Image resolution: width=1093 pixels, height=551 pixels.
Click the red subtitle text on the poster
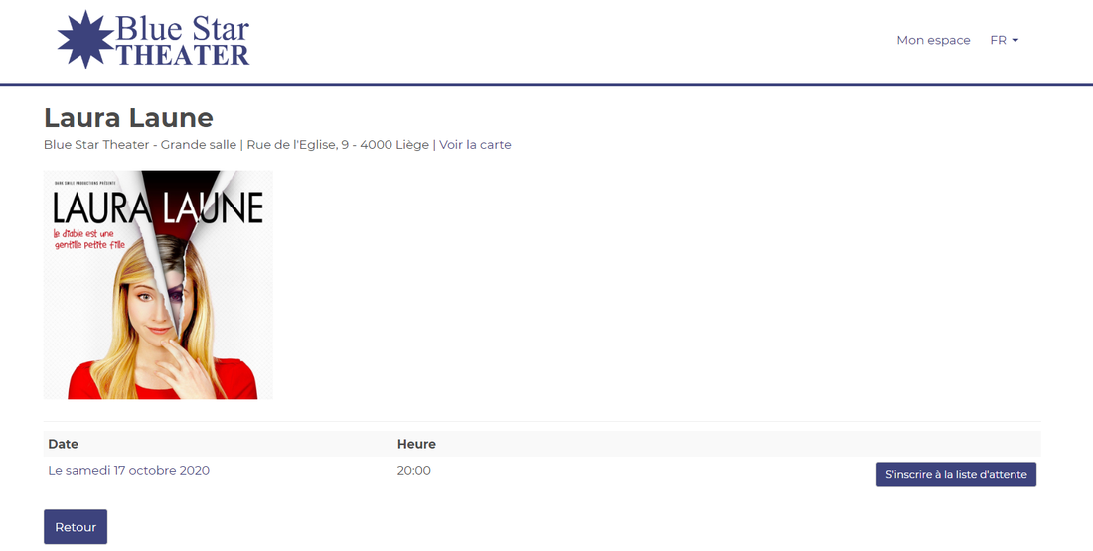coord(97,239)
